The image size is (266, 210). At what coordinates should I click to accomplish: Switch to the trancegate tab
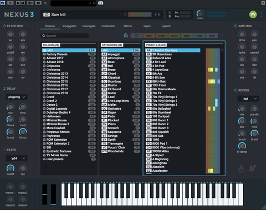[89, 26]
